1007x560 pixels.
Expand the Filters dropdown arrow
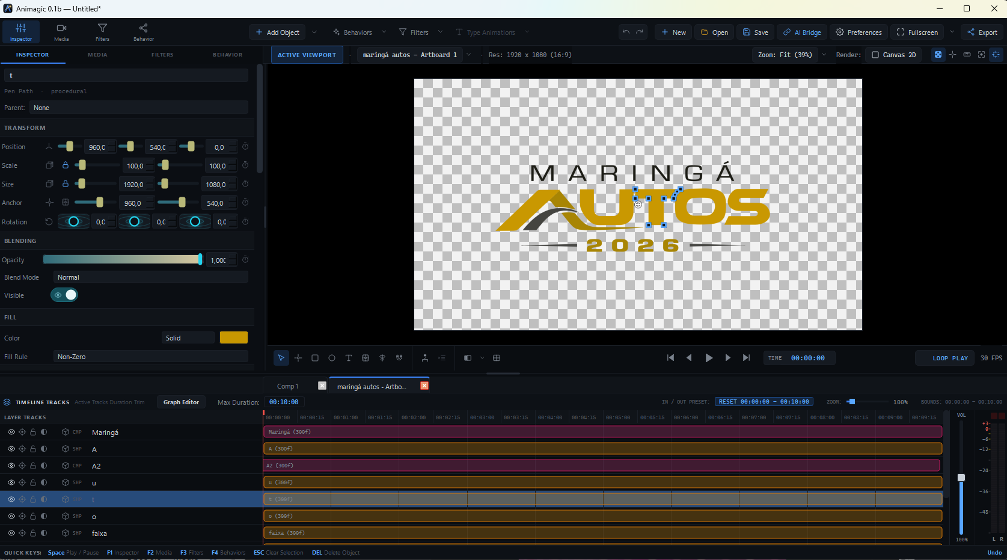[440, 32]
